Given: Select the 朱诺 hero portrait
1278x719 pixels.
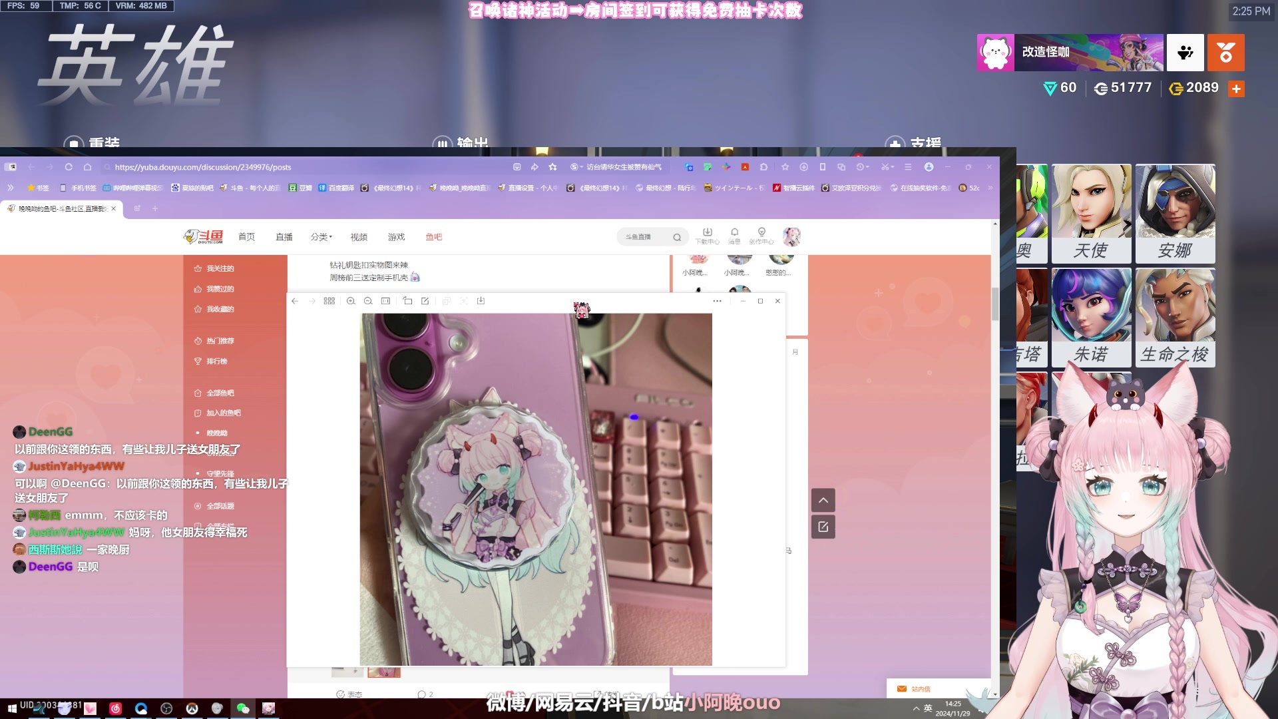Looking at the screenshot, I should coord(1091,318).
